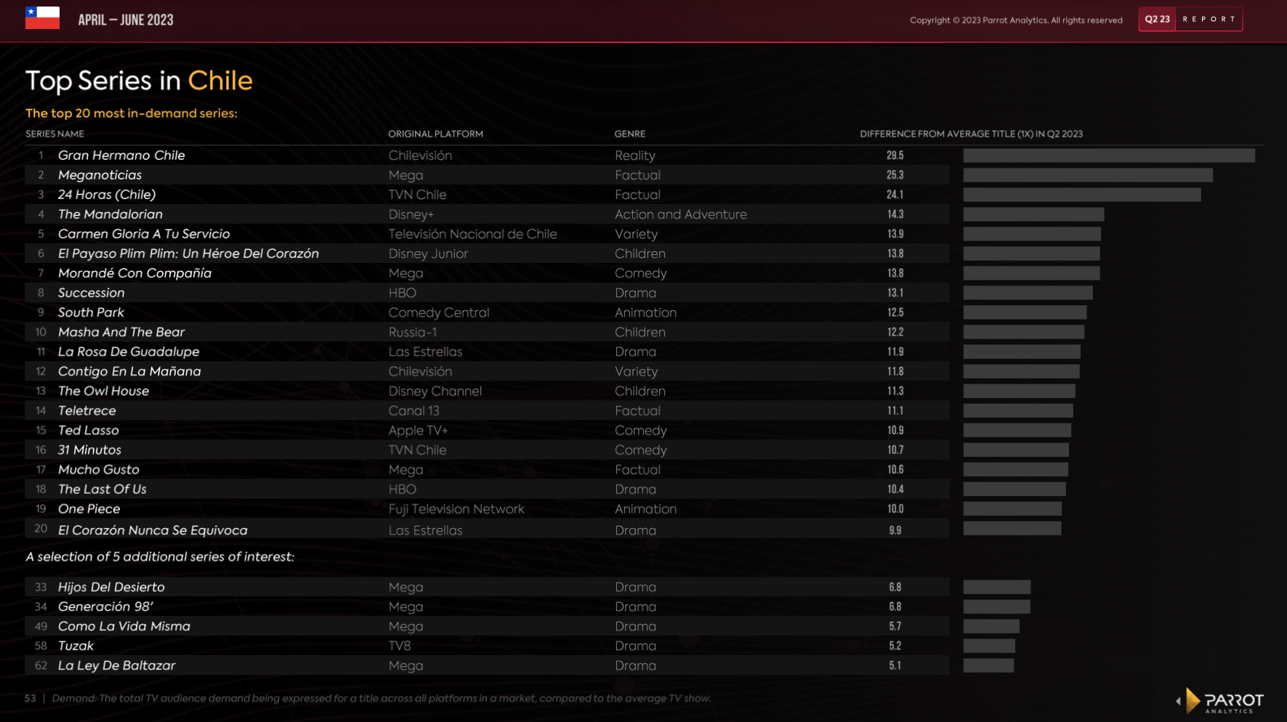Click the 'Canal 13' platform cell
1287x722 pixels.
point(413,410)
